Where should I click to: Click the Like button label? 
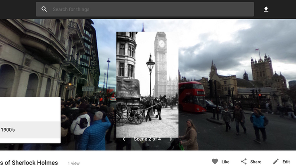(x=225, y=162)
